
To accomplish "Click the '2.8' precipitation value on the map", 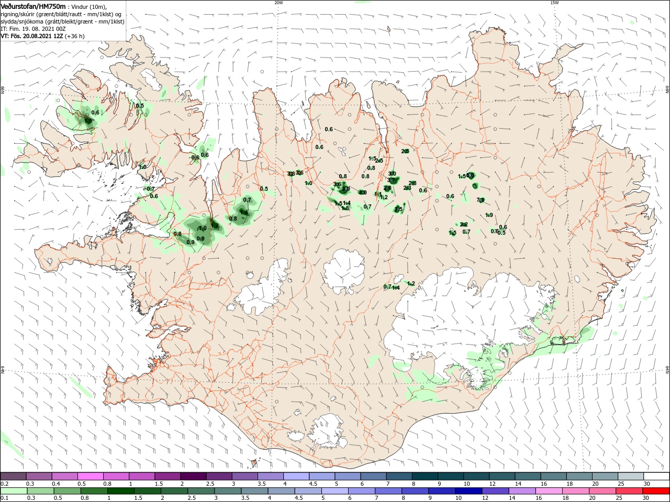I will pyautogui.click(x=412, y=183).
